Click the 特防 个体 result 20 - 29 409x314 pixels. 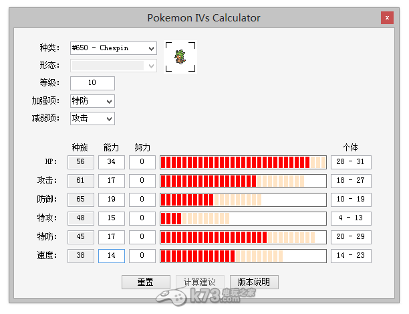click(351, 237)
